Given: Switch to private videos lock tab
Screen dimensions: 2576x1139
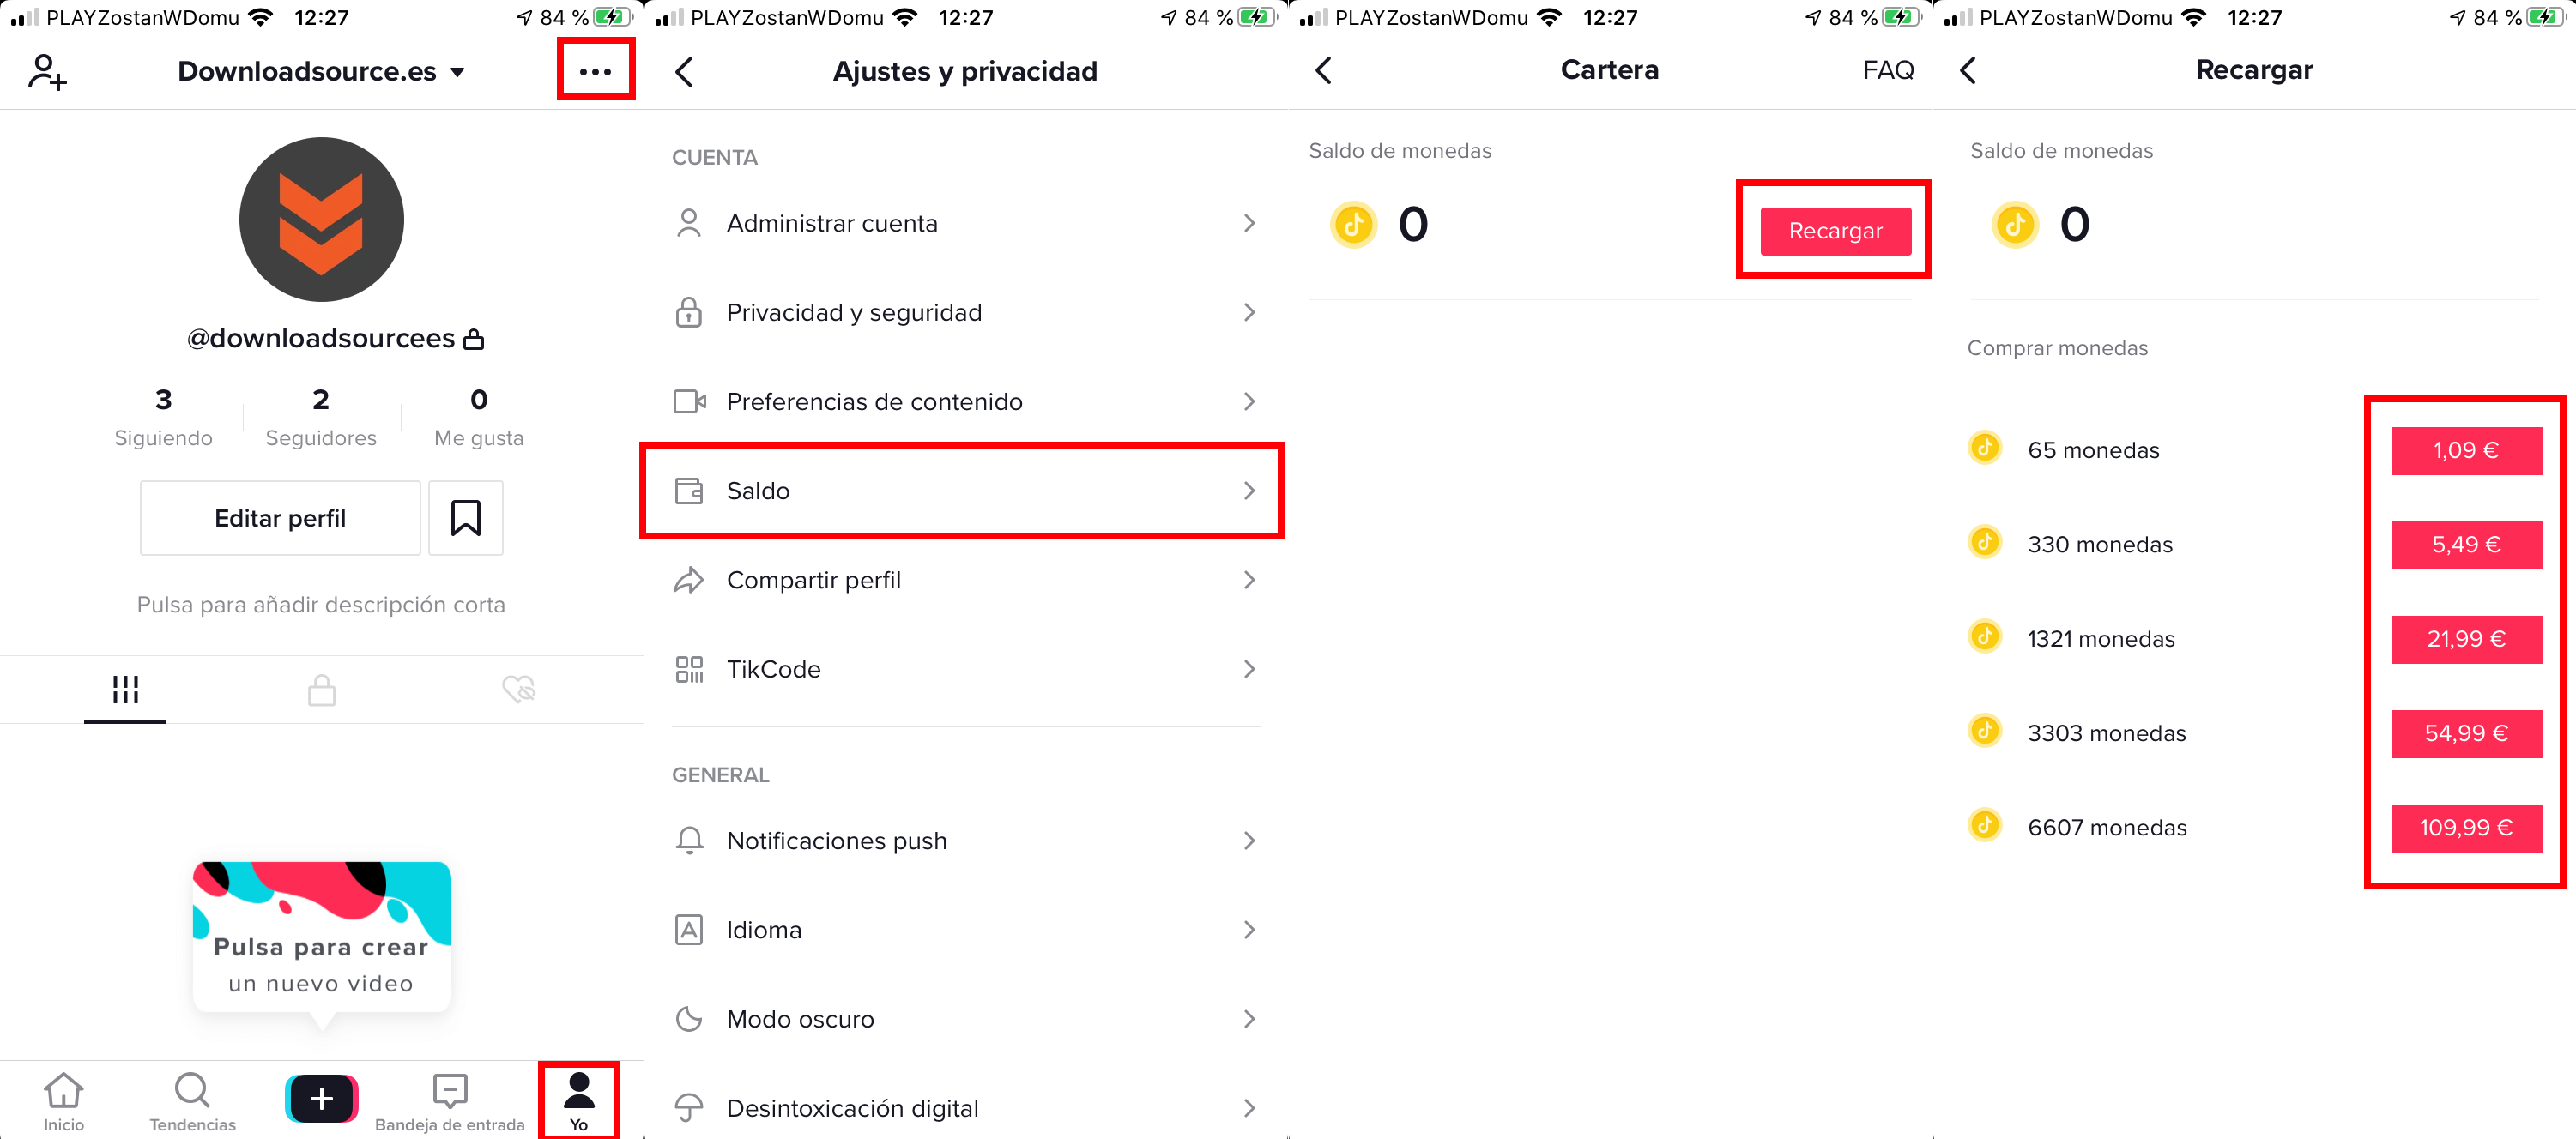Looking at the screenshot, I should (x=321, y=690).
